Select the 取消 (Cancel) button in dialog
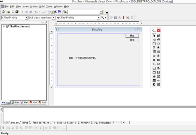 [x=132, y=40]
